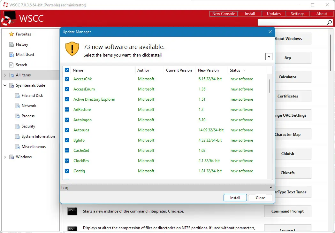Image resolution: width=335 pixels, height=233 pixels.
Task: Open the Settings menu item
Action: (x=297, y=14)
